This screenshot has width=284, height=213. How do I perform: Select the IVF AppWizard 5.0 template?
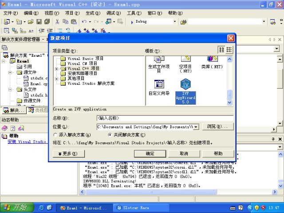pos(185,91)
